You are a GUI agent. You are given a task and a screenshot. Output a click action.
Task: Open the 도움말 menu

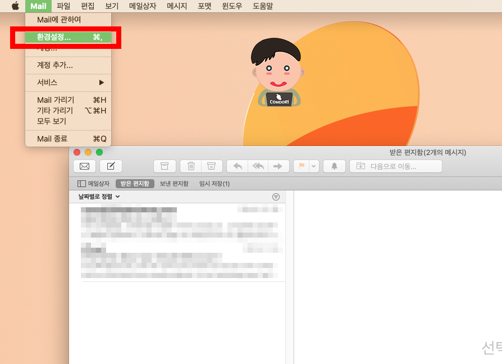pyautogui.click(x=263, y=6)
